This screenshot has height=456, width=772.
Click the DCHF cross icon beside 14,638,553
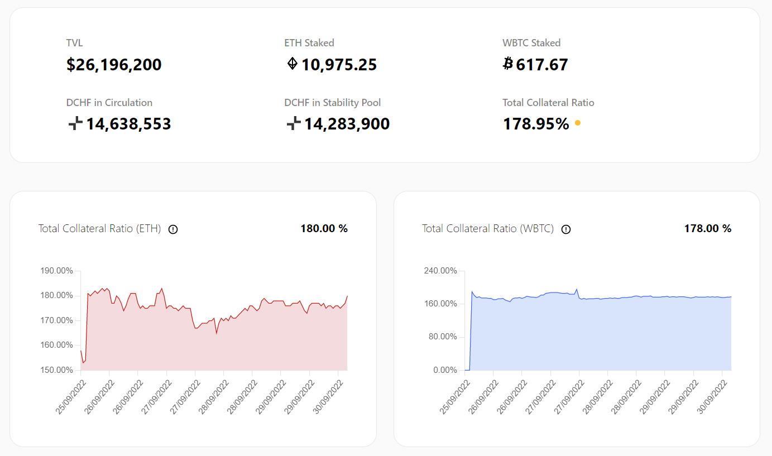point(75,123)
